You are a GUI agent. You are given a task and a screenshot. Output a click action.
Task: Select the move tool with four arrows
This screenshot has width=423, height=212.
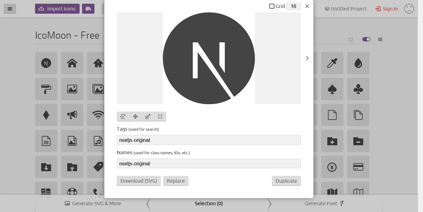tap(135, 117)
